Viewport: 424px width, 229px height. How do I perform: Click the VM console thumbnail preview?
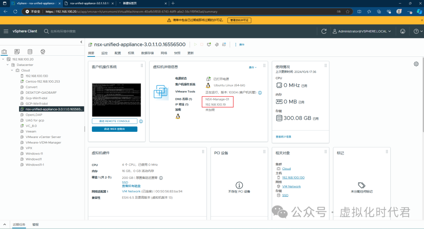pos(116,100)
